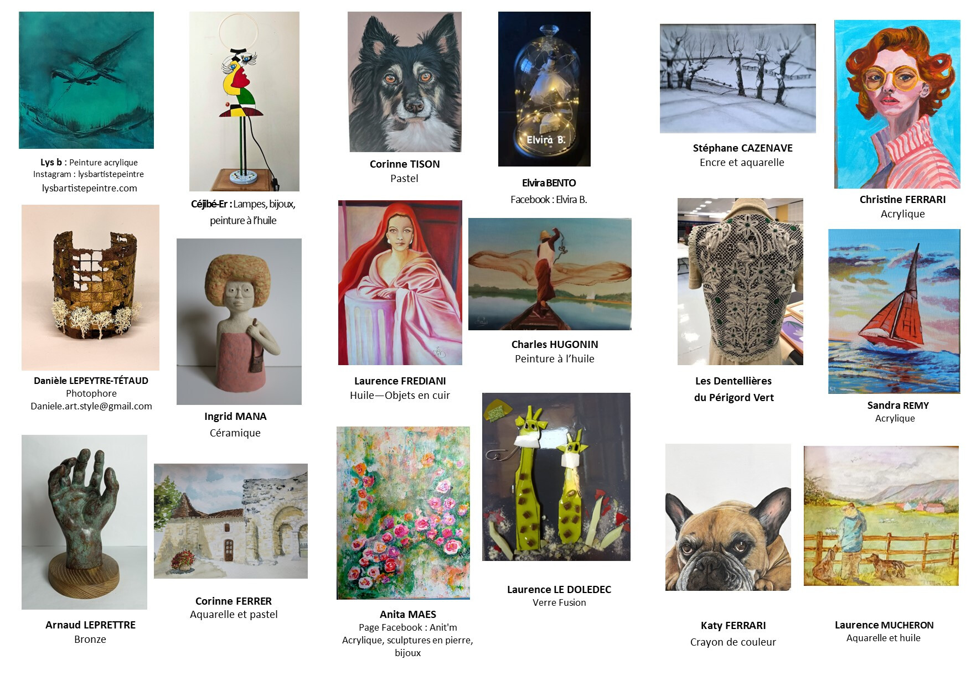Select Laurence FREDIANI's red-veiled woman painting
Image resolution: width=971 pixels, height=686 pixels.
[400, 283]
